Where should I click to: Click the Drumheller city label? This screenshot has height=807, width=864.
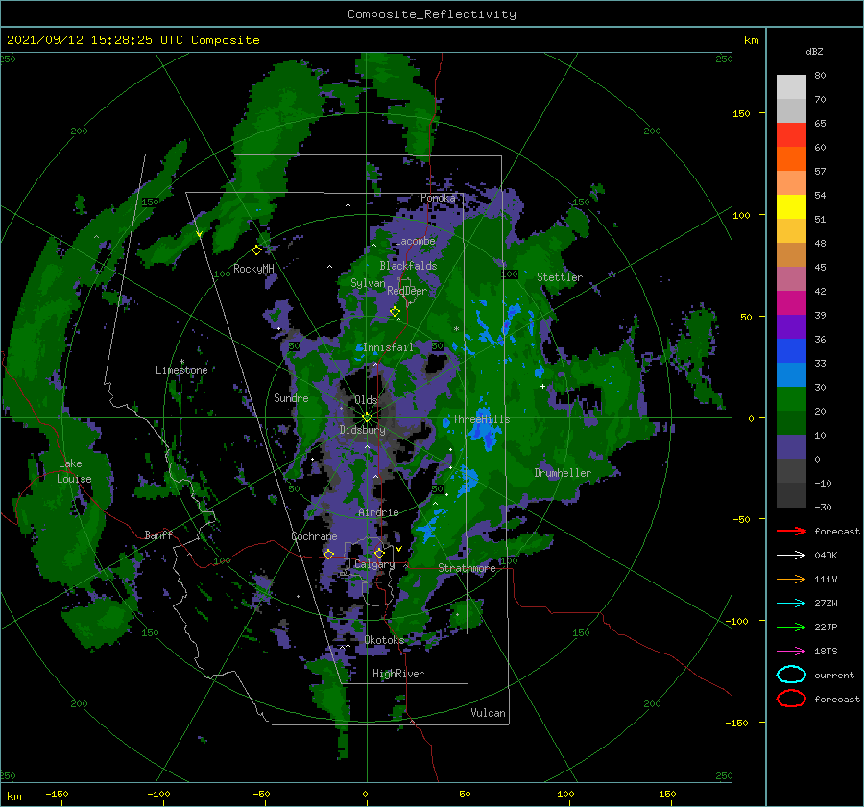click(563, 473)
